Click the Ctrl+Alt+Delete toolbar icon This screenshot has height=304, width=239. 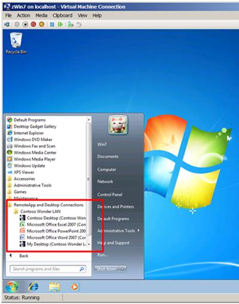[7, 25]
